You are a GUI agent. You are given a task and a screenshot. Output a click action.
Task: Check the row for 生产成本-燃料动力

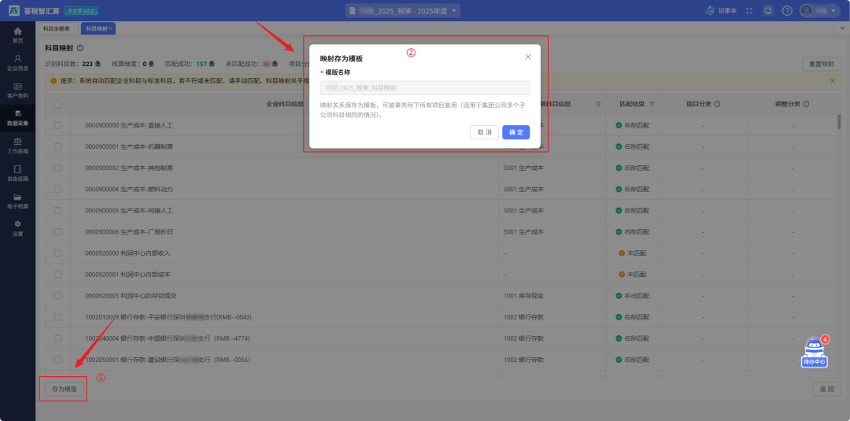57,189
